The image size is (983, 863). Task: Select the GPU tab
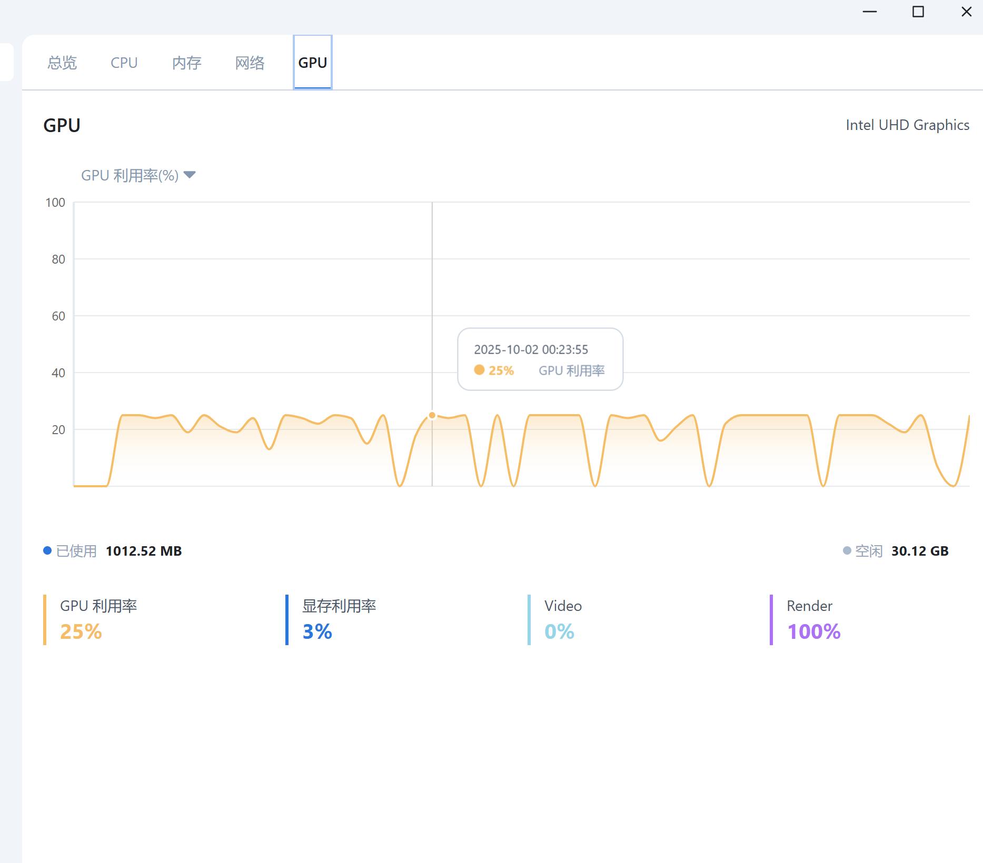313,63
